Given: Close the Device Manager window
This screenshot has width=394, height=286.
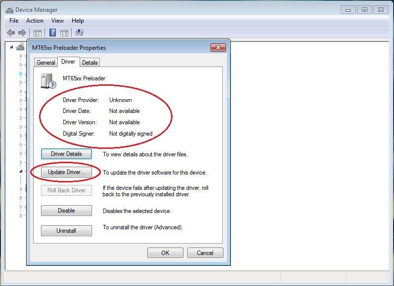Looking at the screenshot, I should pos(381,10).
